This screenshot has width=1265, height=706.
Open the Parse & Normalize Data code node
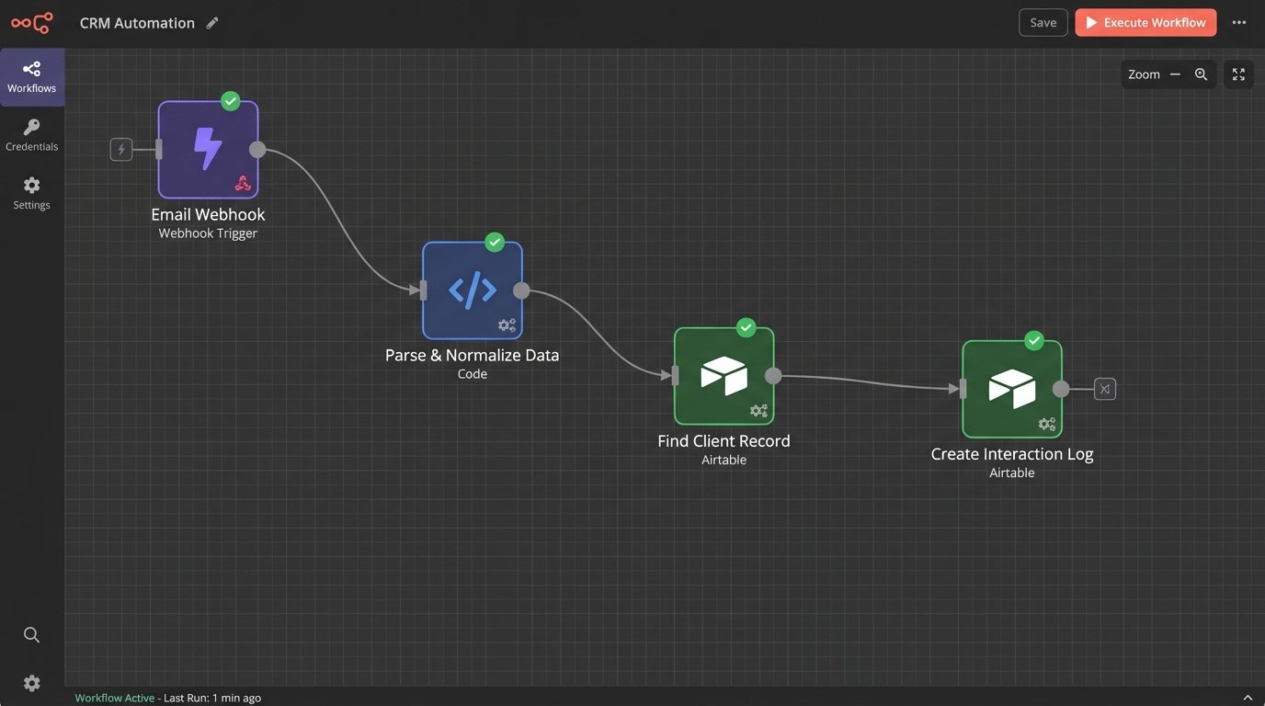[472, 290]
